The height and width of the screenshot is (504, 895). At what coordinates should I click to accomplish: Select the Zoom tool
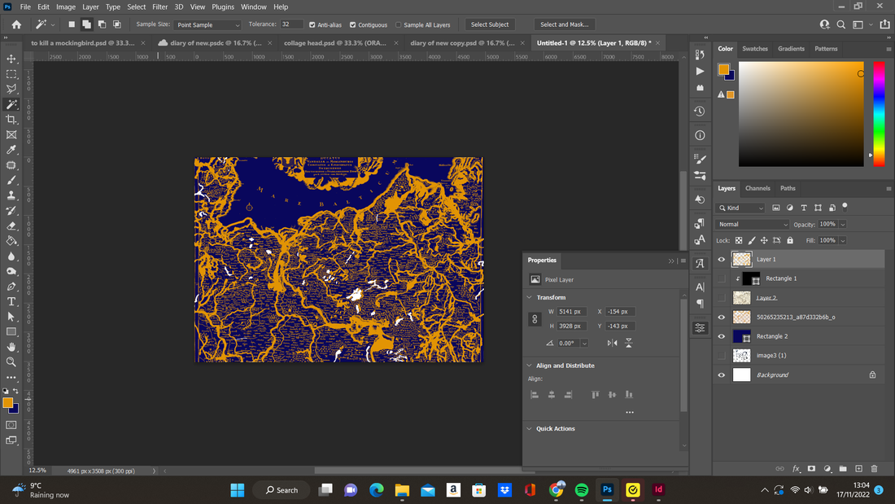11,362
